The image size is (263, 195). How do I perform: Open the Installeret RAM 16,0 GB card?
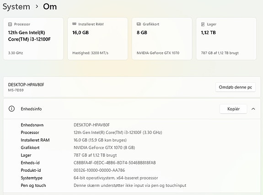(x=97, y=39)
